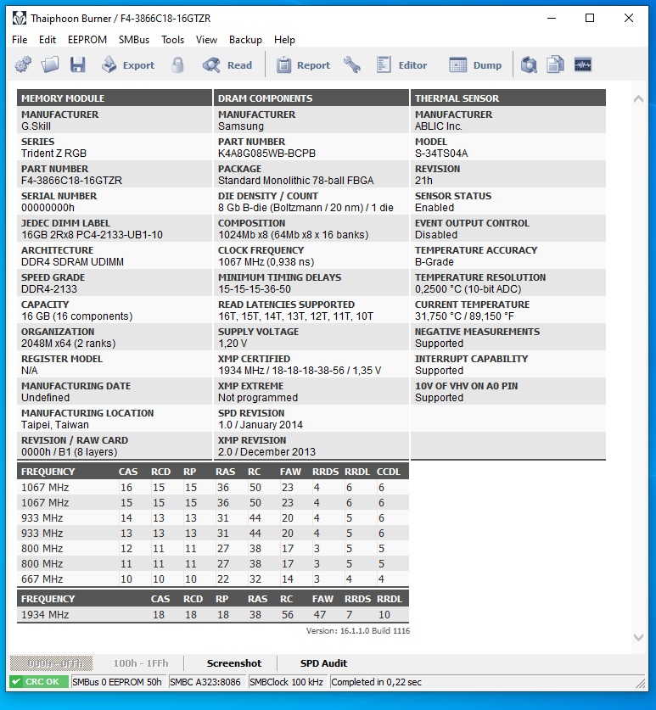Image resolution: width=656 pixels, height=710 pixels.
Task: Click the MEMORY MODULE section header
Action: 115,98
